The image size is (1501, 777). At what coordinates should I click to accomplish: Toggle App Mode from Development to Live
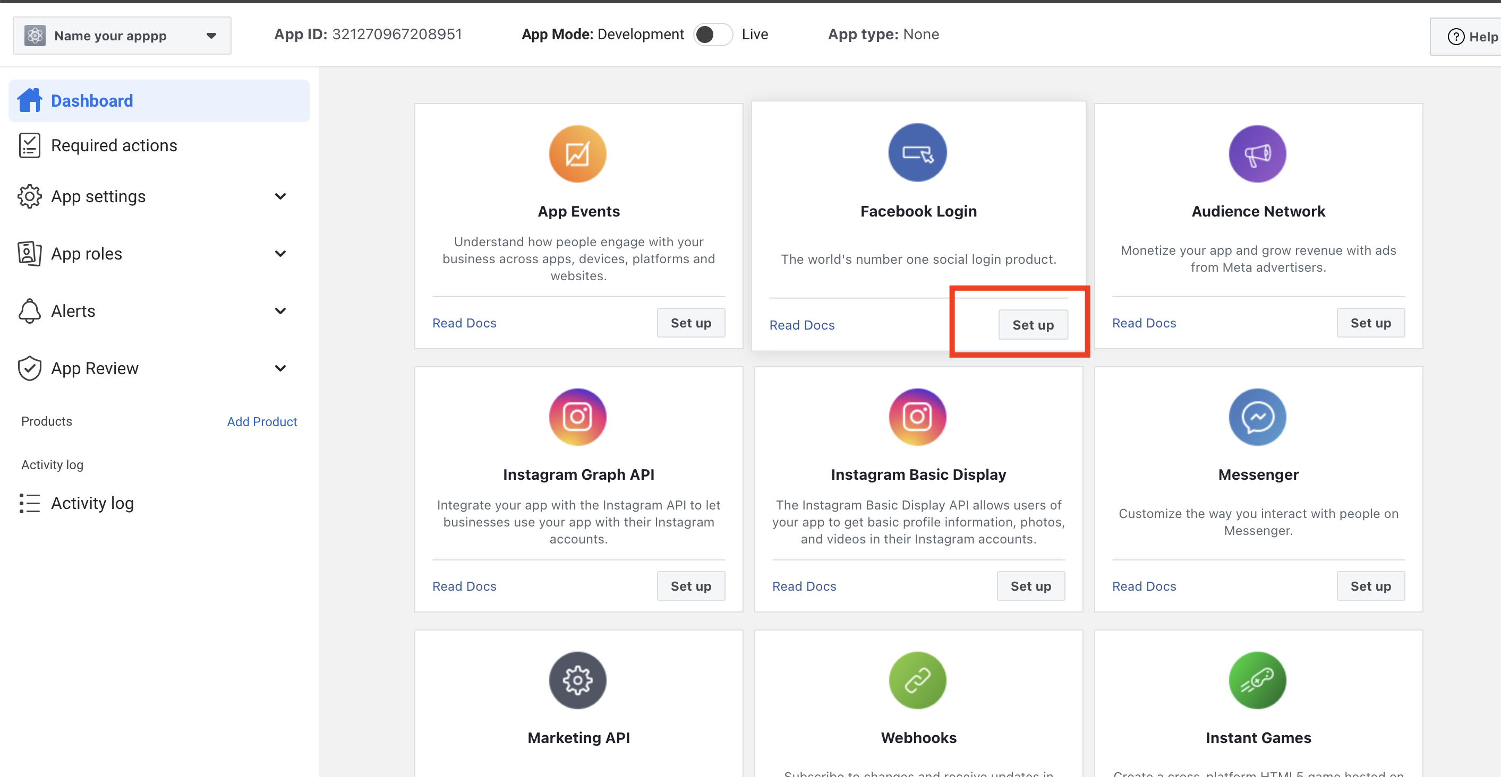pos(712,34)
